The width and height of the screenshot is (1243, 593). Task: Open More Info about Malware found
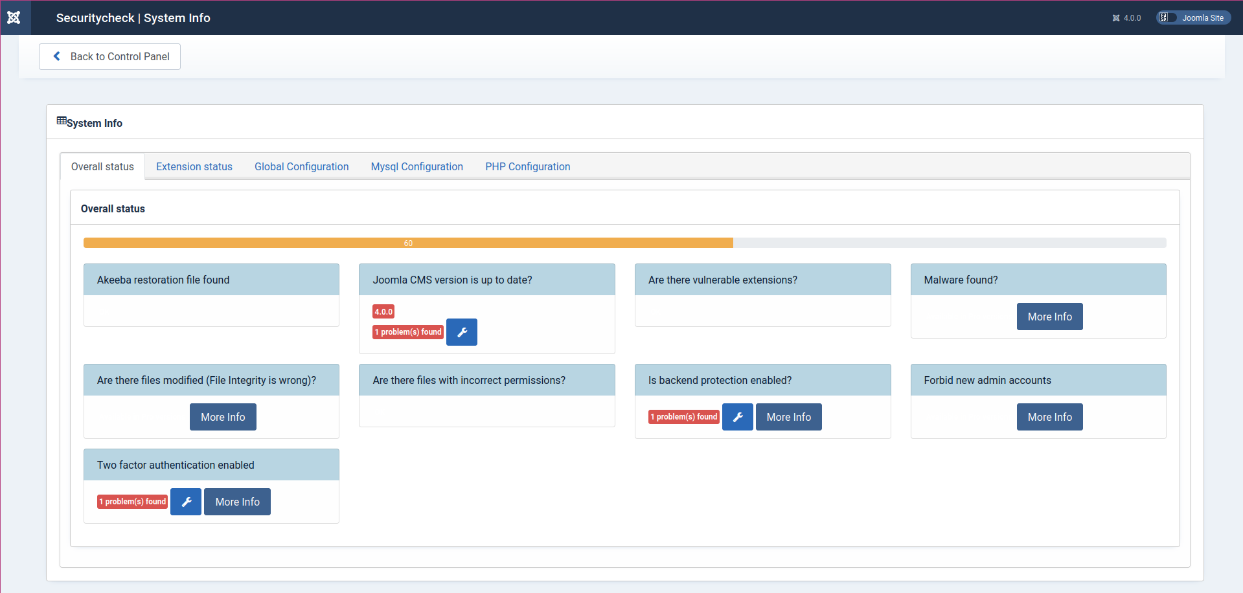click(x=1049, y=317)
